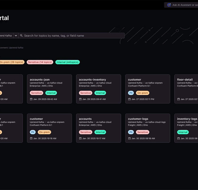The image size is (198, 190).
Task: Click calendar icon on customer-logs card
Action: [130, 138]
